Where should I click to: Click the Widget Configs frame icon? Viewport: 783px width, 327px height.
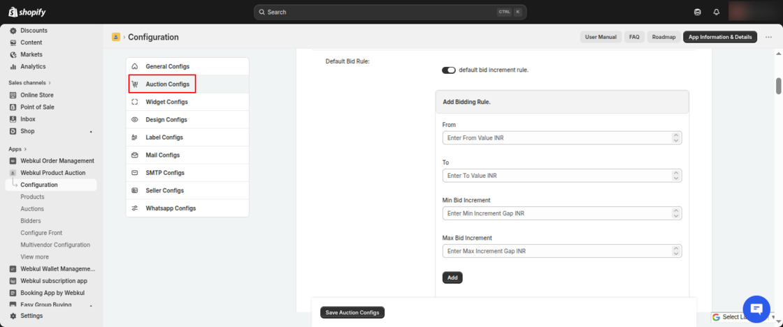tap(134, 102)
